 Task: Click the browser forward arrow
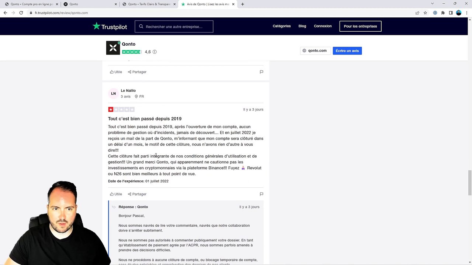[x=13, y=13]
